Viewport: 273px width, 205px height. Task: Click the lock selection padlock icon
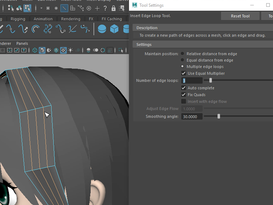click(113, 8)
